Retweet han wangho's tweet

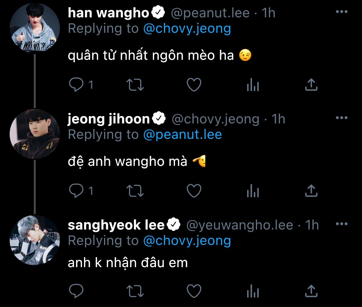coord(135,85)
